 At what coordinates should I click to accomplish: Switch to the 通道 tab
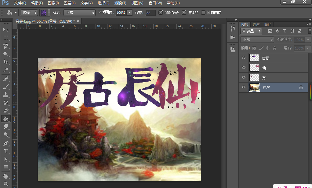coord(256,24)
